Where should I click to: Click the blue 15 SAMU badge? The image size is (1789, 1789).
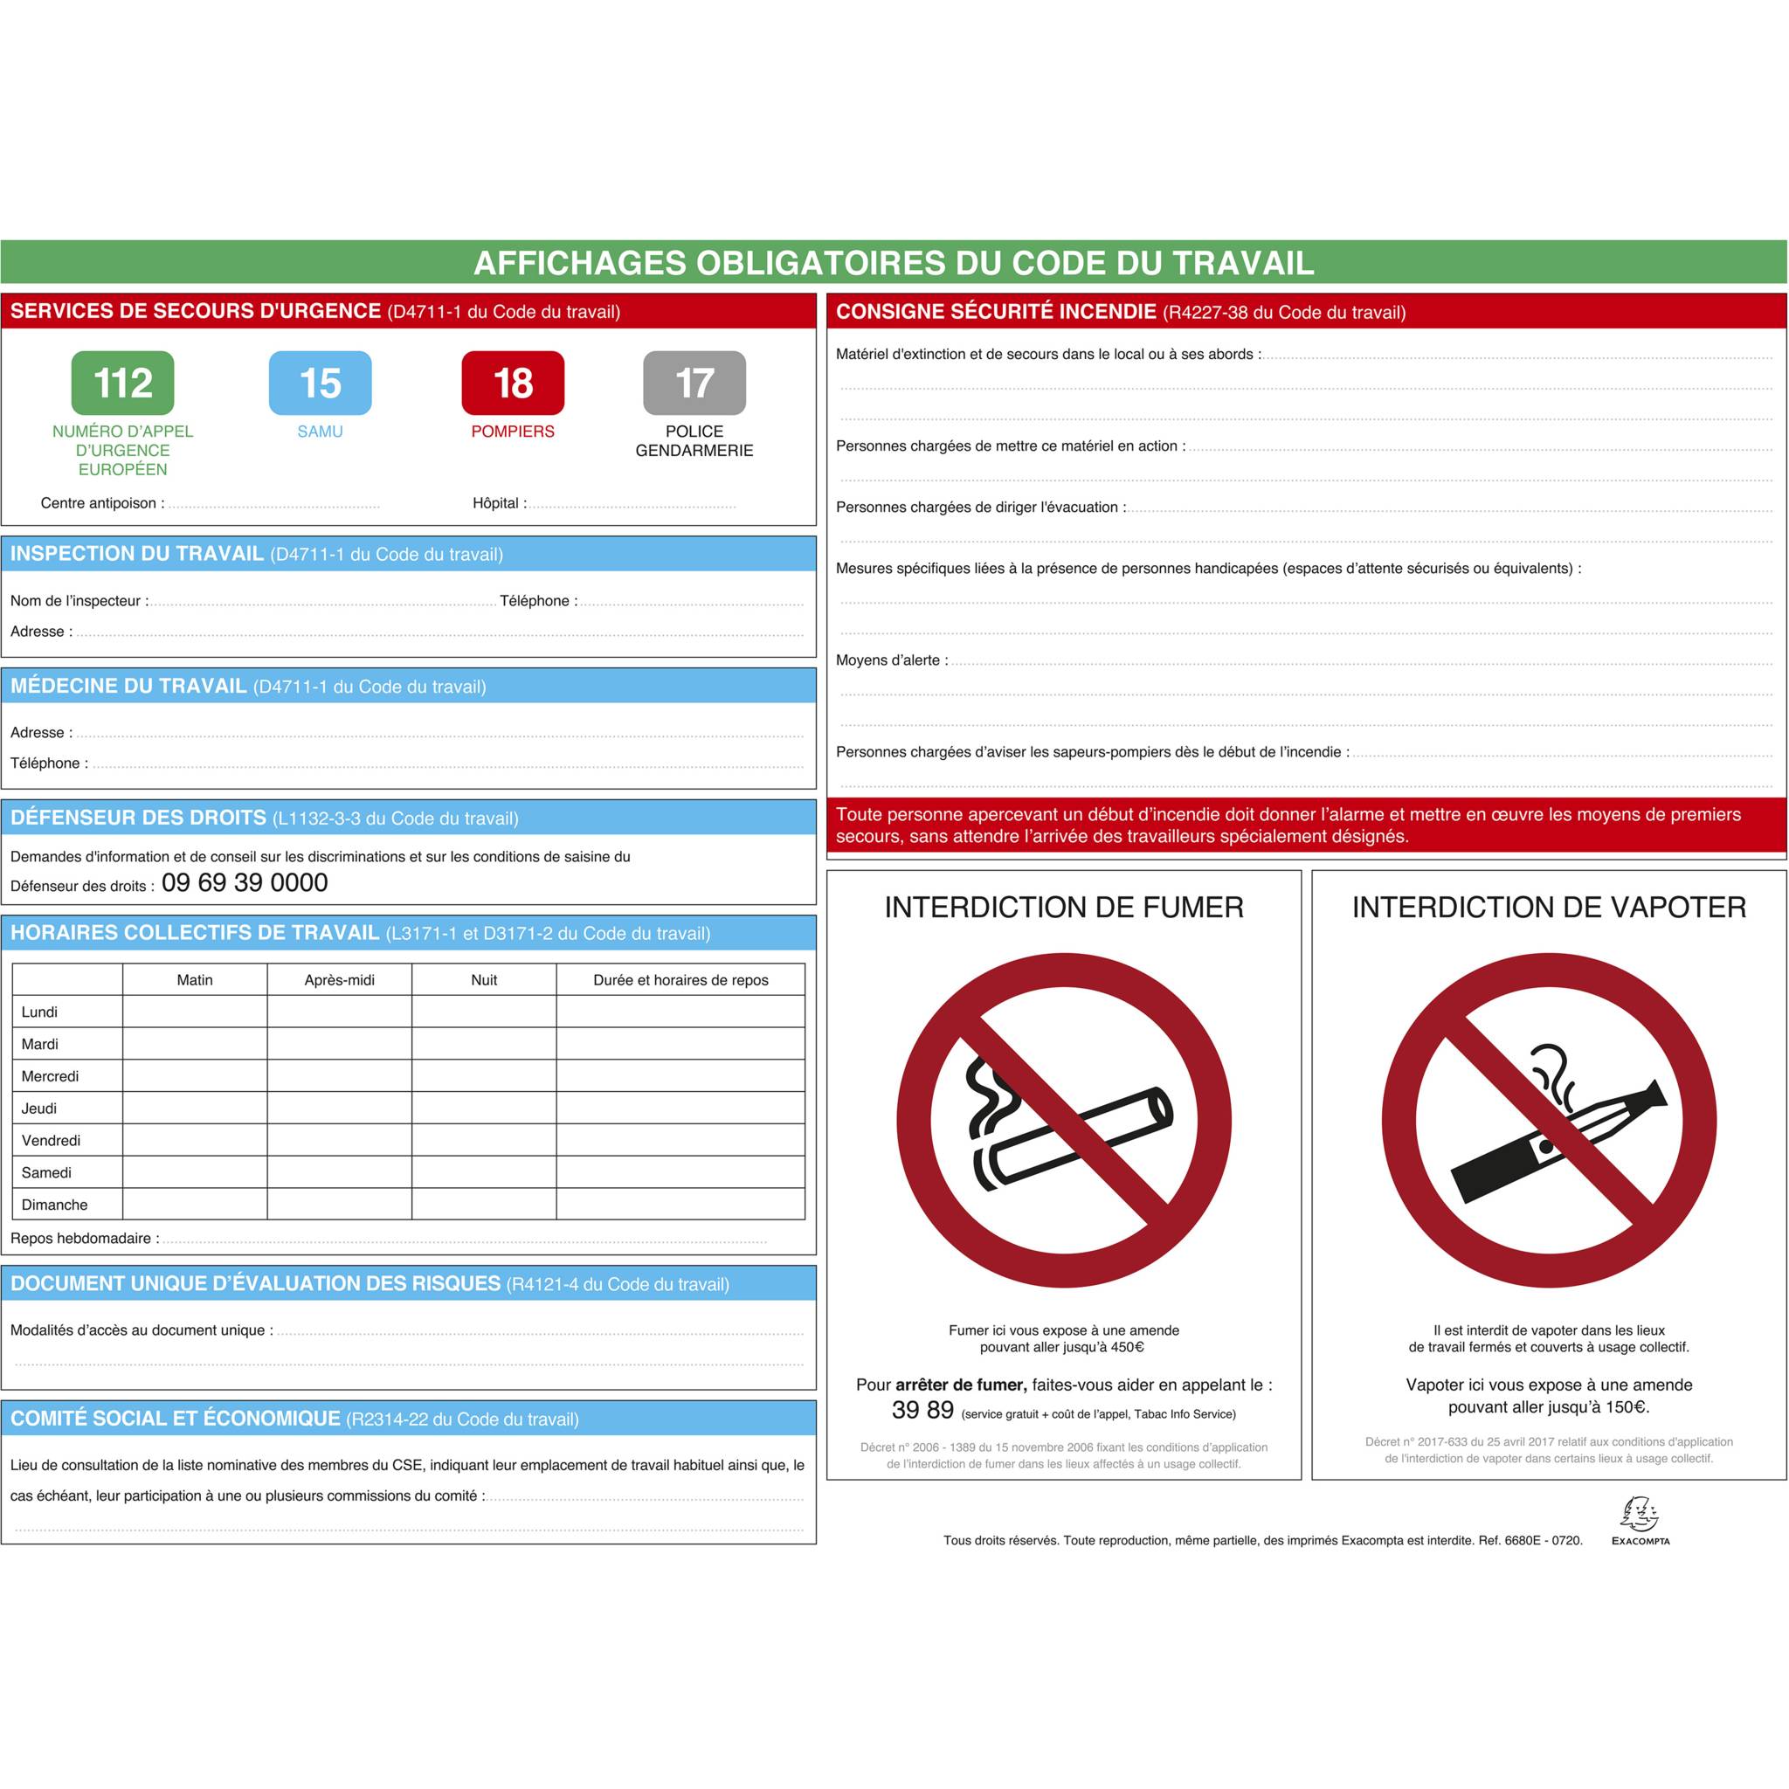(x=320, y=383)
